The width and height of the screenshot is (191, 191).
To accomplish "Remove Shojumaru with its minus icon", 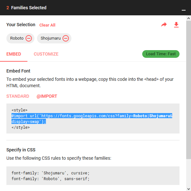I will coord(66,38).
